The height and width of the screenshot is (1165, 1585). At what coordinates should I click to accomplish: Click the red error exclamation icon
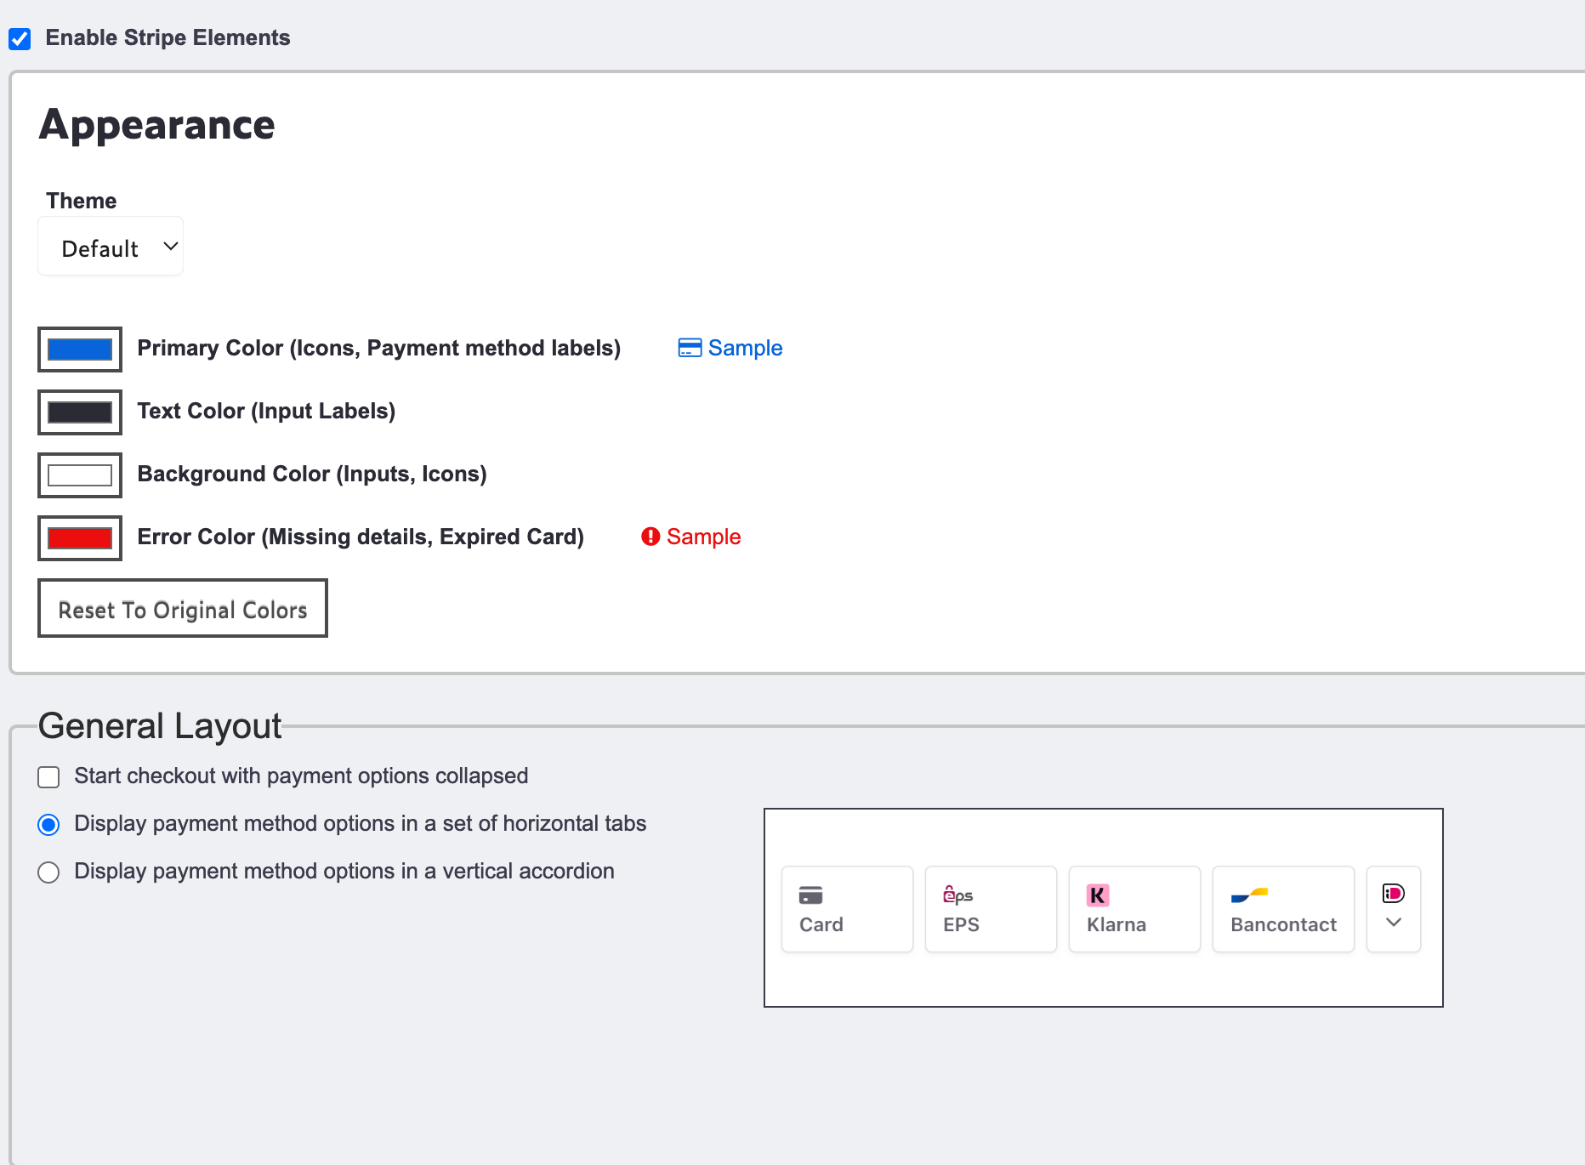click(650, 537)
